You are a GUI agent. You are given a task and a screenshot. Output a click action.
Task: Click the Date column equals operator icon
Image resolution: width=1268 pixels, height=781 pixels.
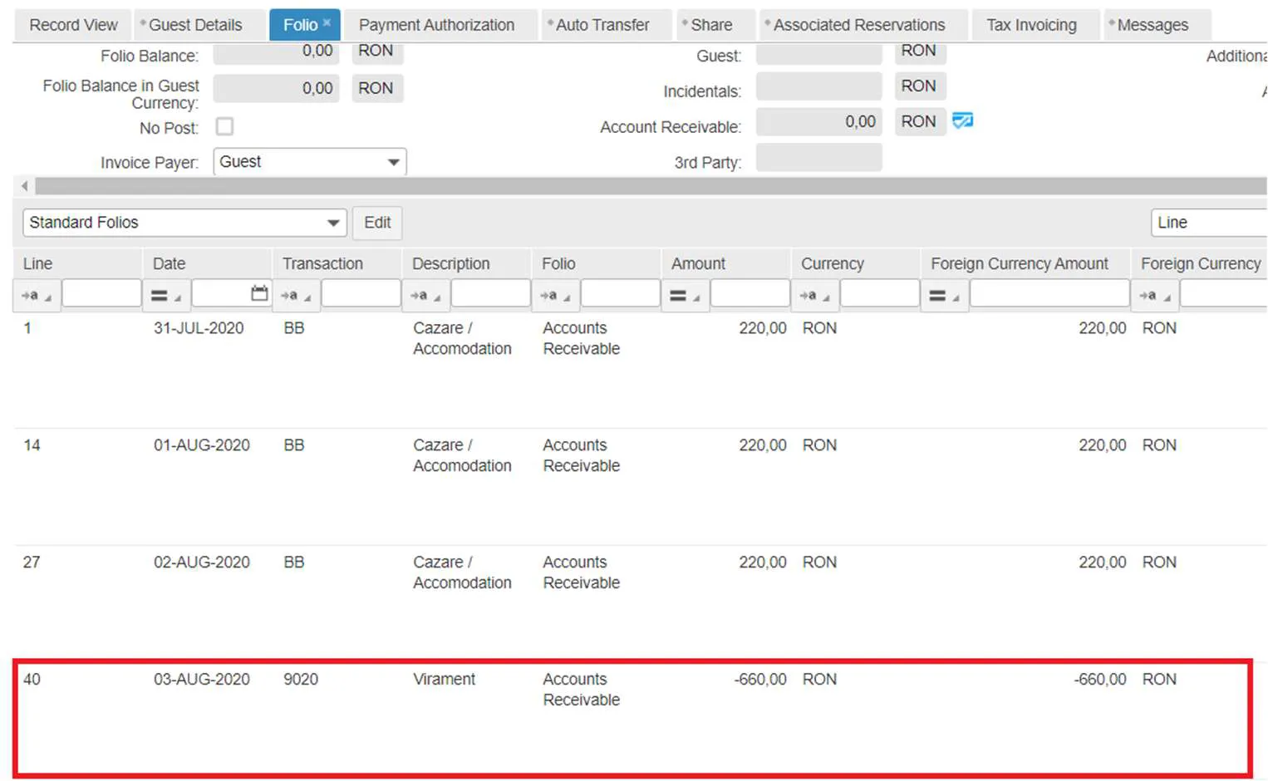pyautogui.click(x=165, y=295)
